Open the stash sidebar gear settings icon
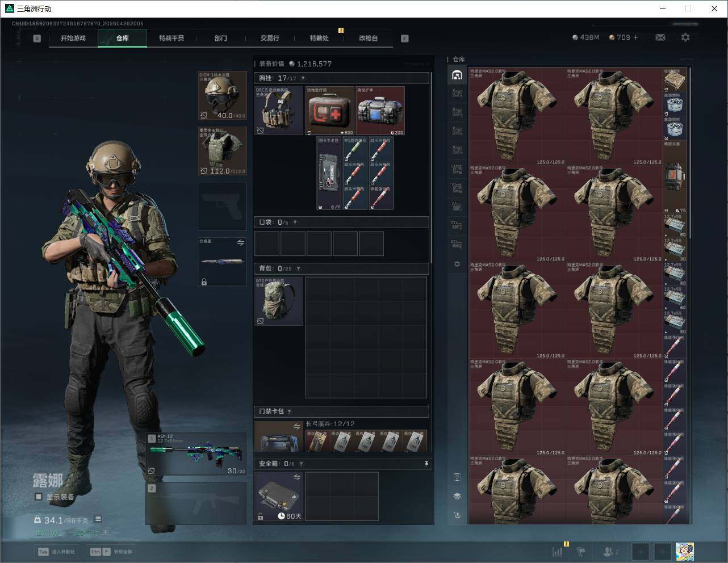The width and height of the screenshot is (728, 563). (x=457, y=264)
